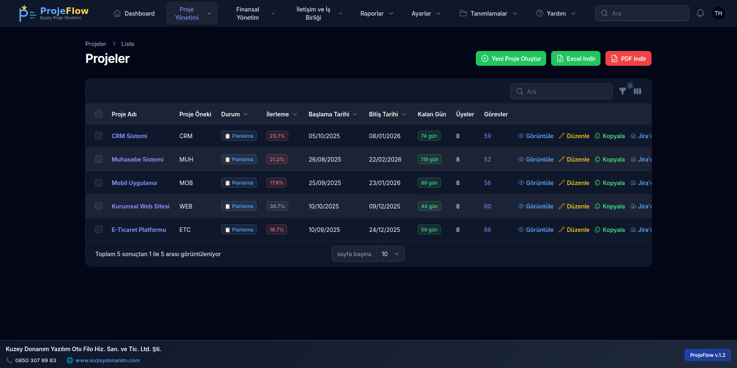Open the table filter funnel icon
The width and height of the screenshot is (737, 368).
(623, 91)
